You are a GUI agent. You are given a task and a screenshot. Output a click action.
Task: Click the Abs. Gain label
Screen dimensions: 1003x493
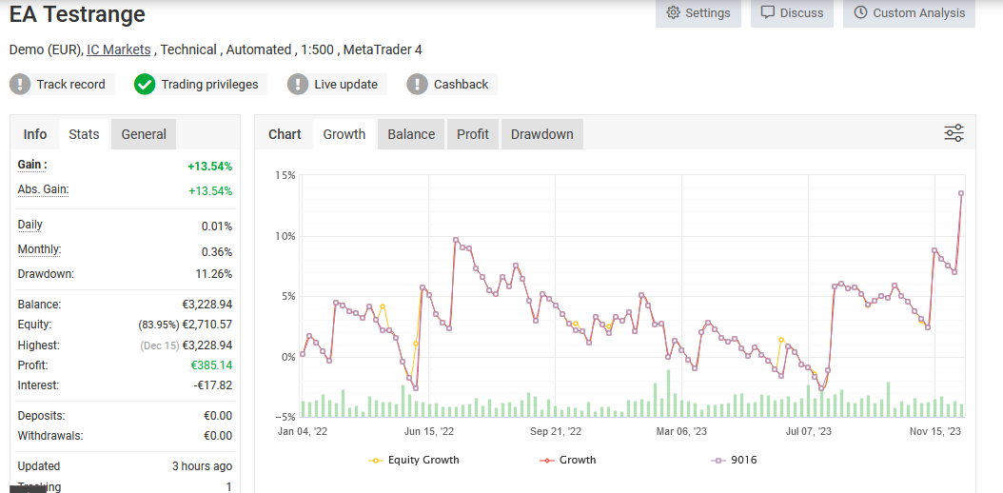[43, 189]
